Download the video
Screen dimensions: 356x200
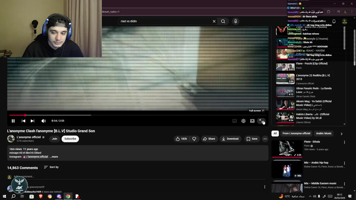click(x=230, y=139)
